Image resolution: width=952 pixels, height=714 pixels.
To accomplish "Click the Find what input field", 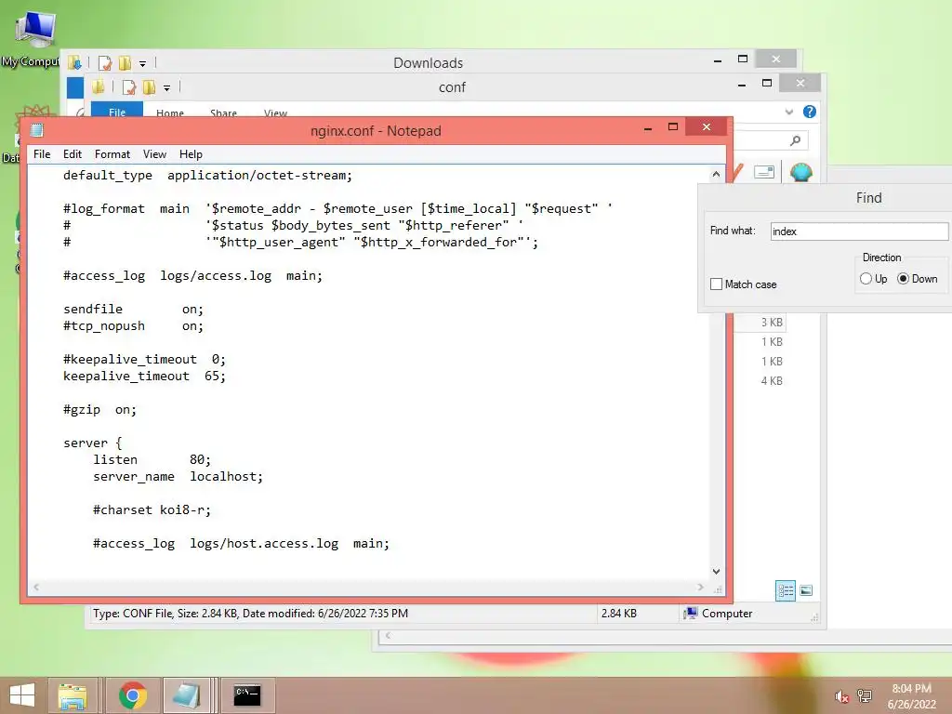I will coord(859,231).
